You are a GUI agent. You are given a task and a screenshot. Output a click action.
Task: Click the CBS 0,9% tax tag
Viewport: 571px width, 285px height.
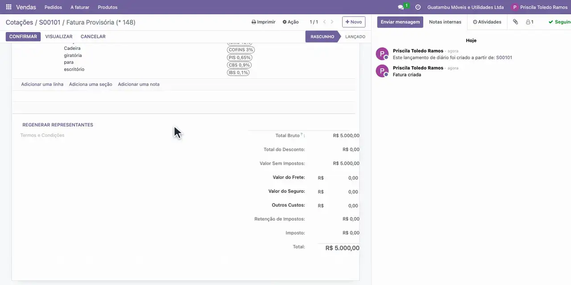click(239, 65)
